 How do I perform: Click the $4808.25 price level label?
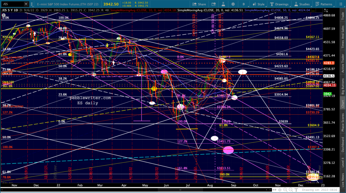281,18
